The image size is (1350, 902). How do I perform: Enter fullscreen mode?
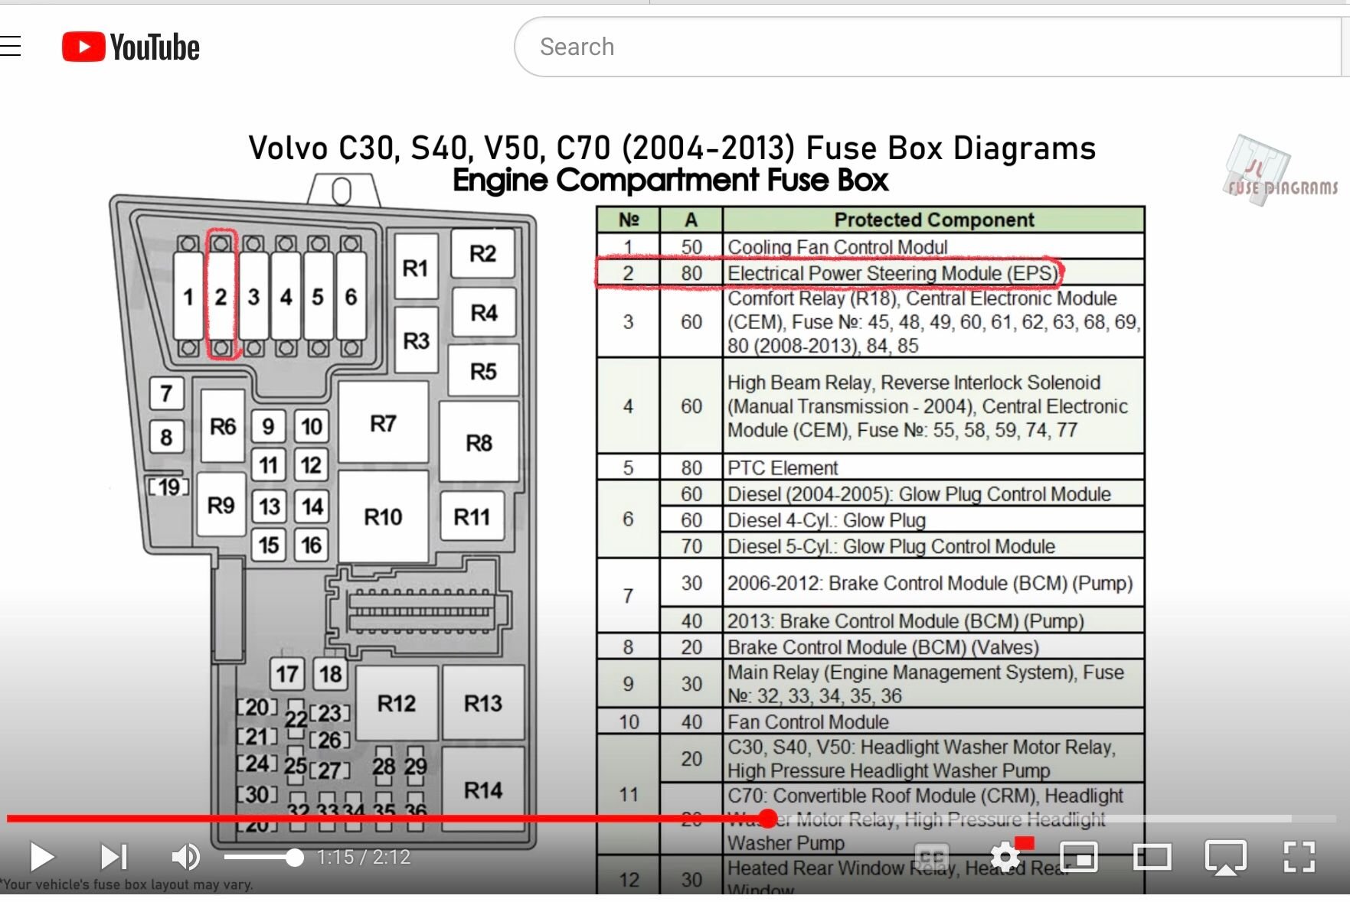[1299, 857]
